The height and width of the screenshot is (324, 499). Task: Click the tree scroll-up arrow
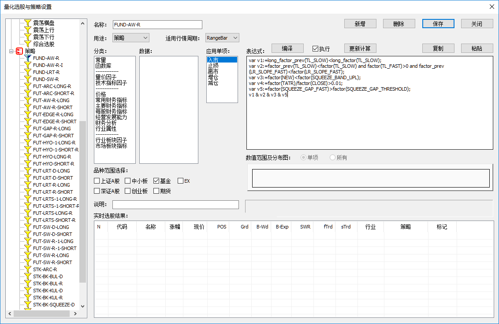pyautogui.click(x=83, y=23)
